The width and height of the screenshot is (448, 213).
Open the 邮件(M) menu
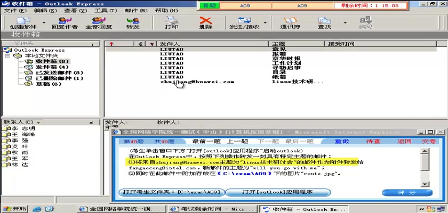136,11
